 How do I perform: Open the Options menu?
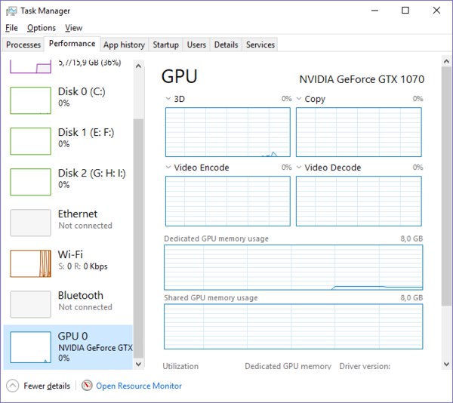pyautogui.click(x=42, y=28)
